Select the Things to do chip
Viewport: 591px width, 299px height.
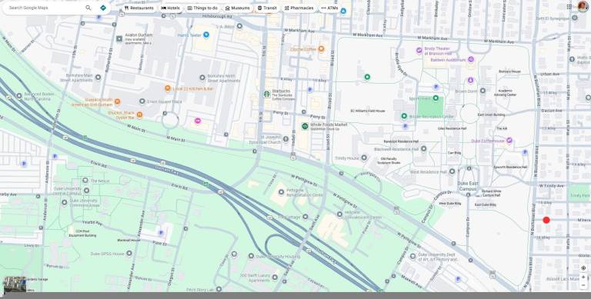pyautogui.click(x=202, y=8)
